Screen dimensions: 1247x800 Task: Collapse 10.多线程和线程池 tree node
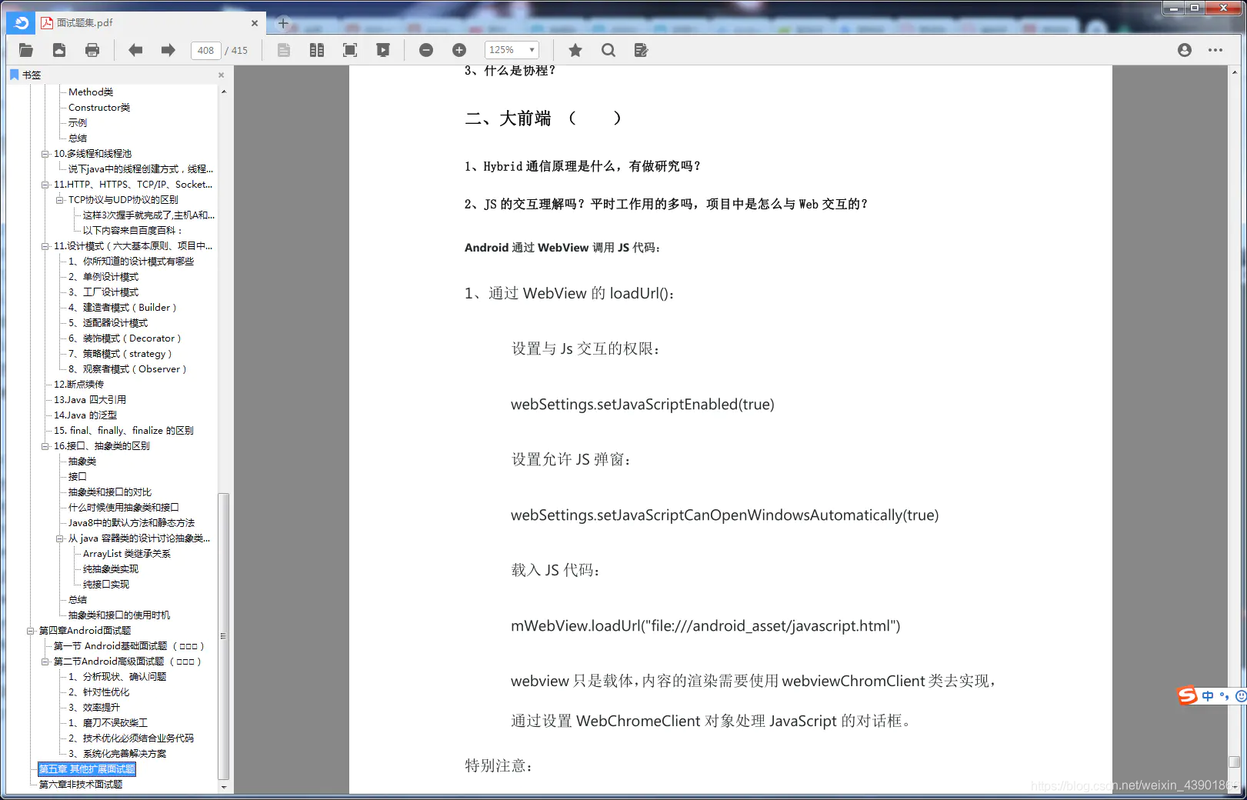click(x=45, y=154)
